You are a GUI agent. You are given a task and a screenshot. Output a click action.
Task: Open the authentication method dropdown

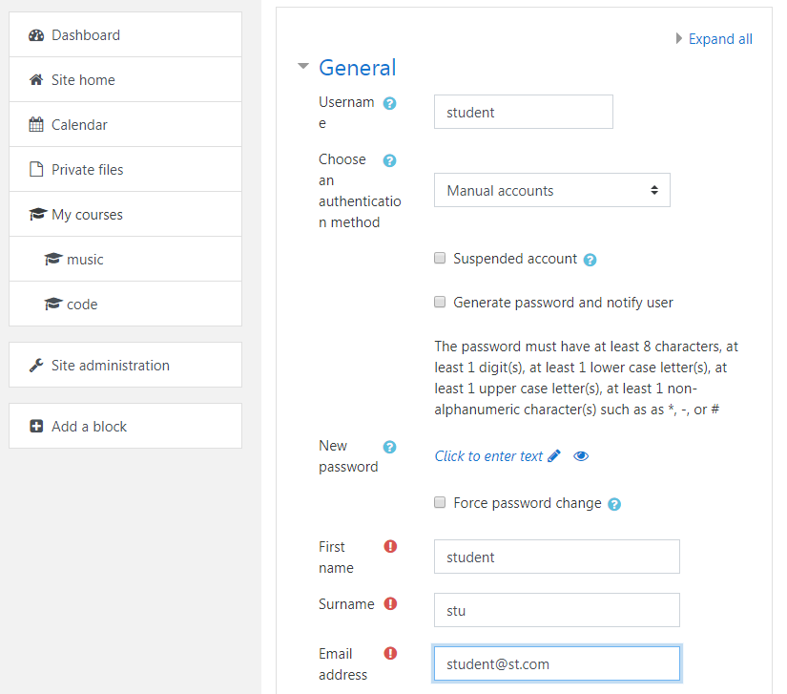tap(551, 190)
